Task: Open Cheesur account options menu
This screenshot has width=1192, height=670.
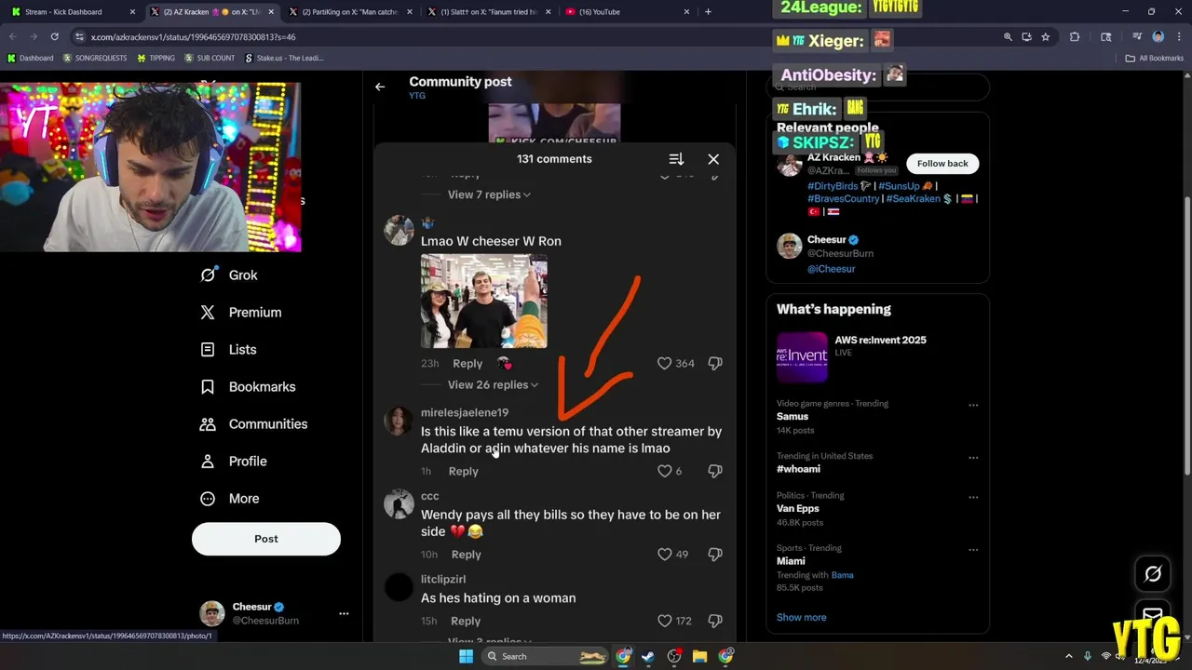Action: tap(344, 613)
